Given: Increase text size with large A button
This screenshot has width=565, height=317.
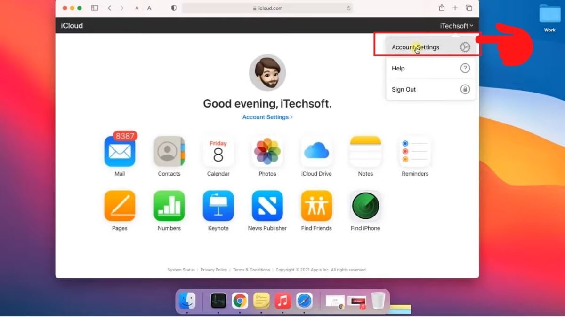Looking at the screenshot, I should pyautogui.click(x=149, y=8).
